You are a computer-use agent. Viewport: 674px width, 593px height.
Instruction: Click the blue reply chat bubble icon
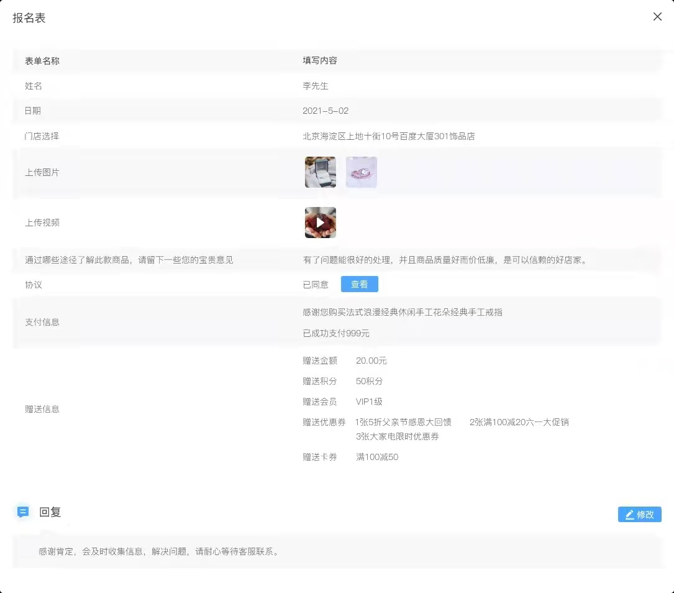pyautogui.click(x=23, y=512)
